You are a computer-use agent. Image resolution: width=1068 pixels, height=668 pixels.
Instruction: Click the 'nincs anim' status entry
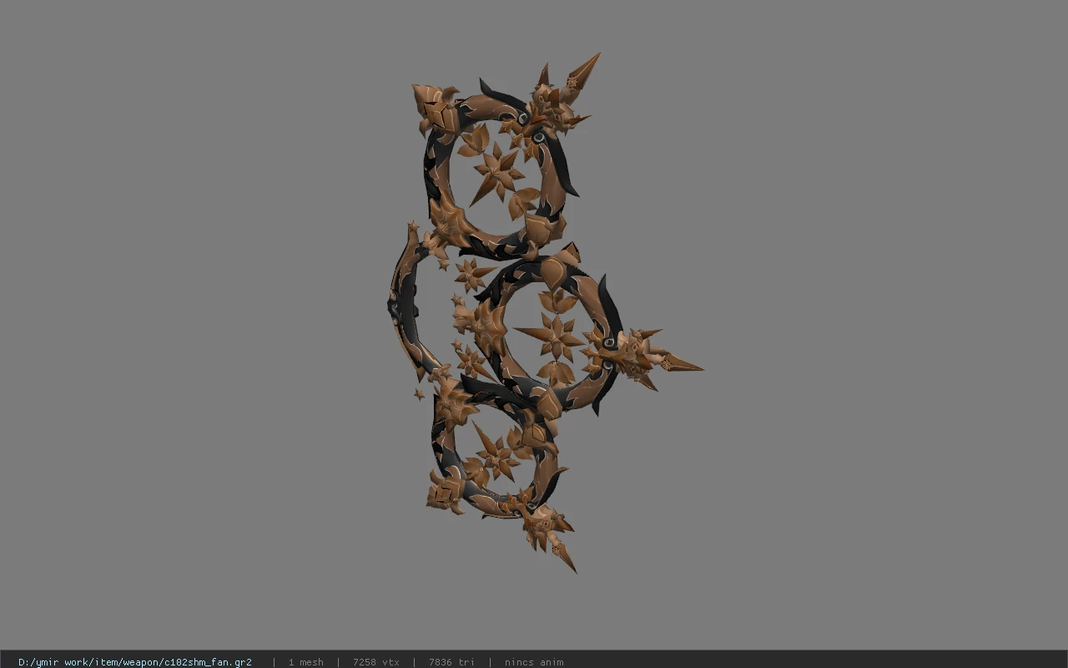pos(534,662)
